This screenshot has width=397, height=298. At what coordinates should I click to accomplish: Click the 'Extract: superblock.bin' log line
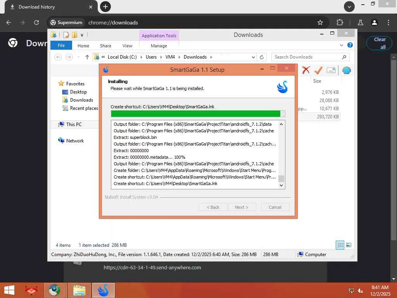pyautogui.click(x=135, y=137)
